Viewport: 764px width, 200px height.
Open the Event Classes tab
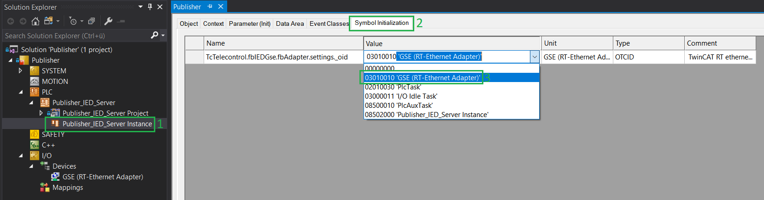coord(329,24)
